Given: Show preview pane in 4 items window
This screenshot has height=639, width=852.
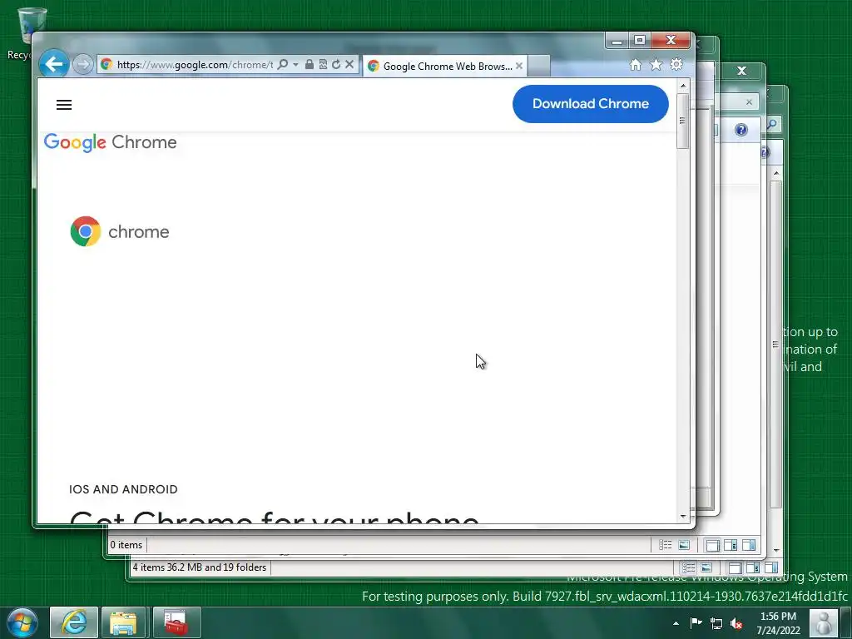Looking at the screenshot, I should pyautogui.click(x=771, y=568).
